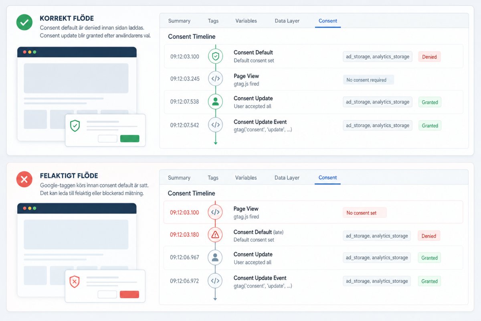This screenshot has height=321, width=481.
Task: Click the Denied badge of late Consent Default
Action: (429, 236)
